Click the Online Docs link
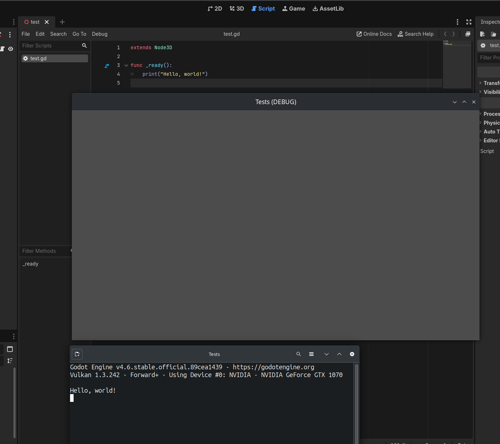The width and height of the screenshot is (500, 444). point(374,34)
